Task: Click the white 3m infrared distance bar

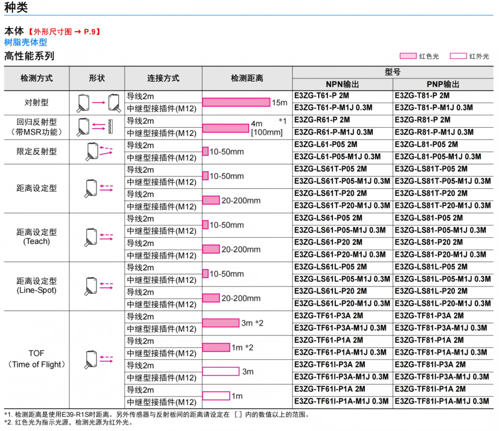Action: tap(221, 372)
